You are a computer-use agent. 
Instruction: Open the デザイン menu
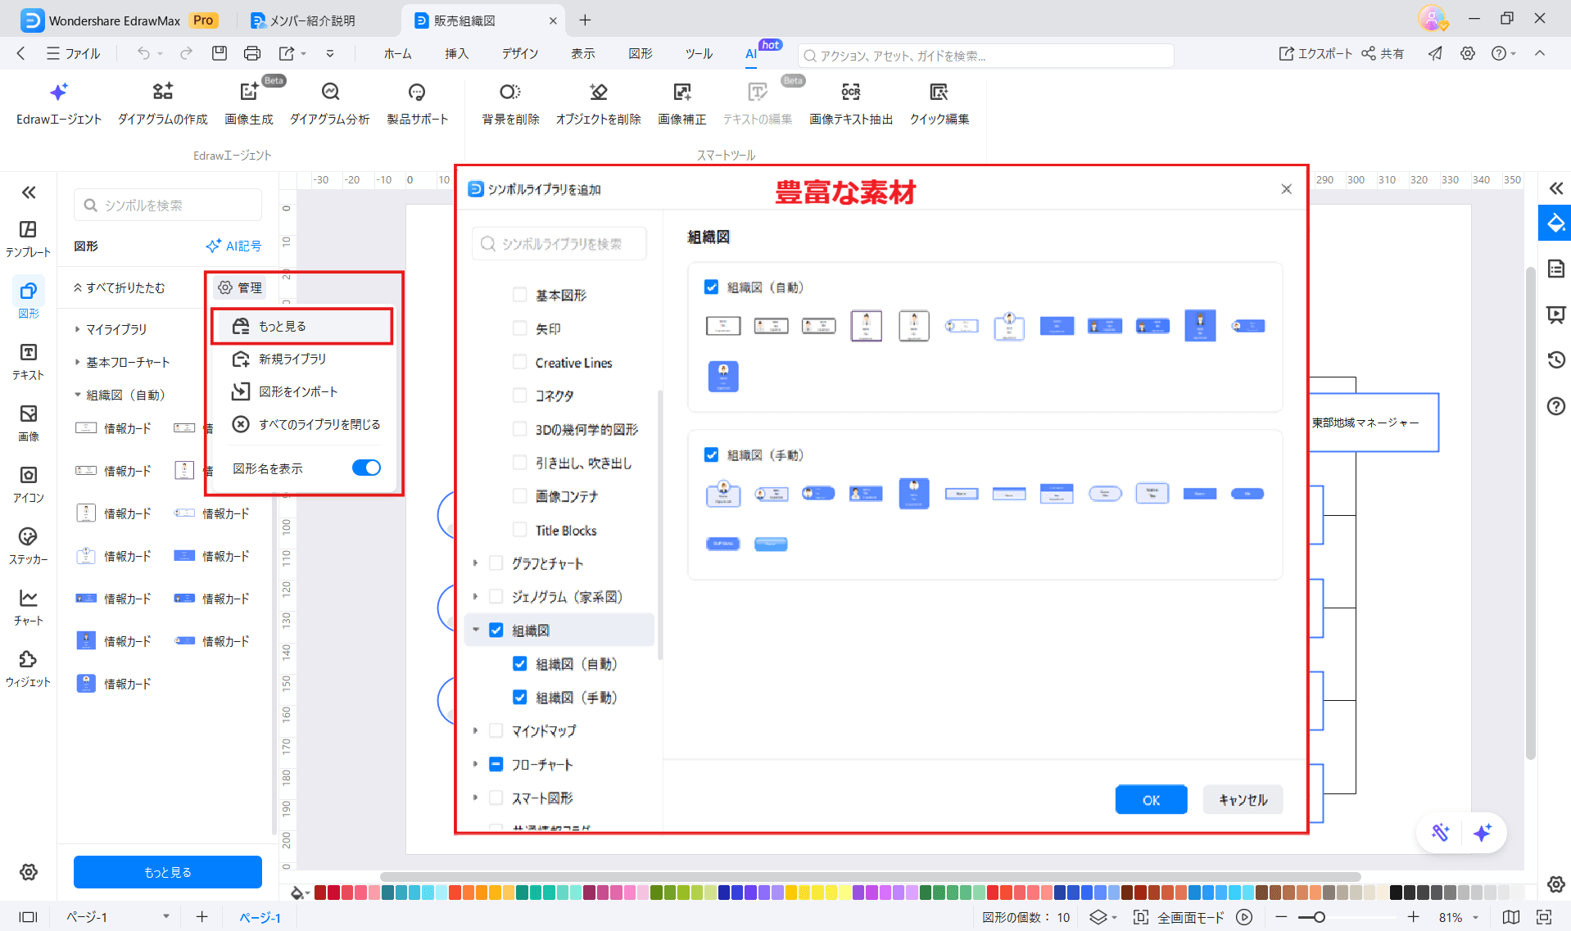point(519,53)
